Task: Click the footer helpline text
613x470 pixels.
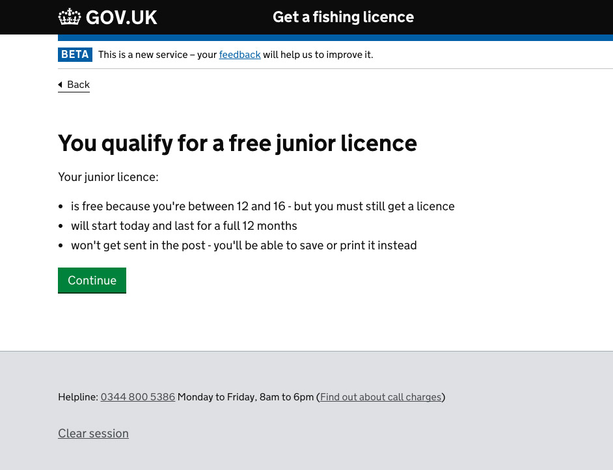Action: [251, 396]
